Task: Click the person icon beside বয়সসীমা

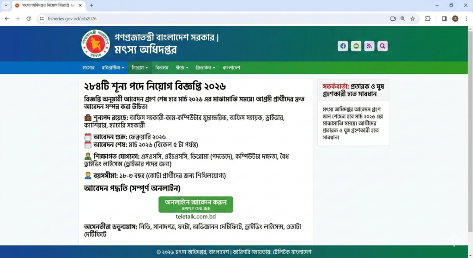Action: (88, 175)
